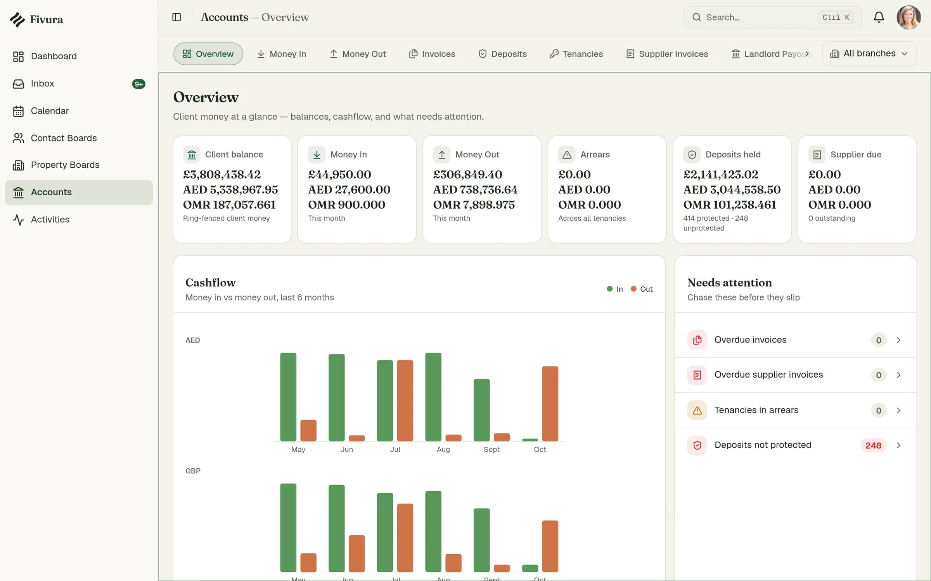Click the Deposits not protected shield icon
This screenshot has height=581, width=931.
pyautogui.click(x=697, y=445)
